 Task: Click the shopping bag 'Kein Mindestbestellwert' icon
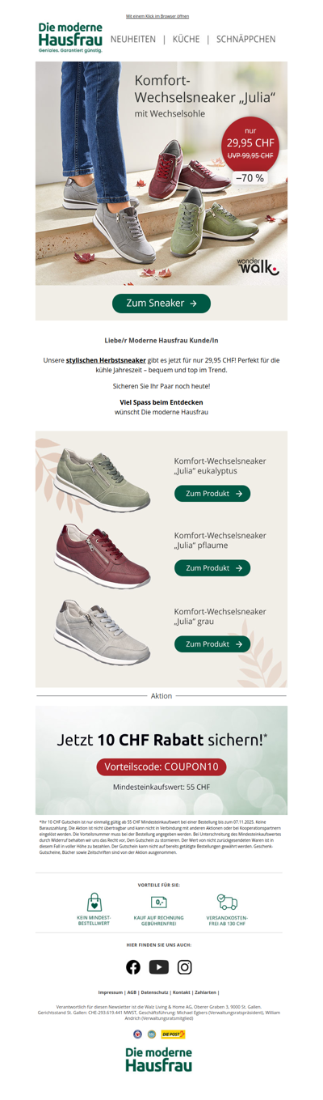click(94, 902)
